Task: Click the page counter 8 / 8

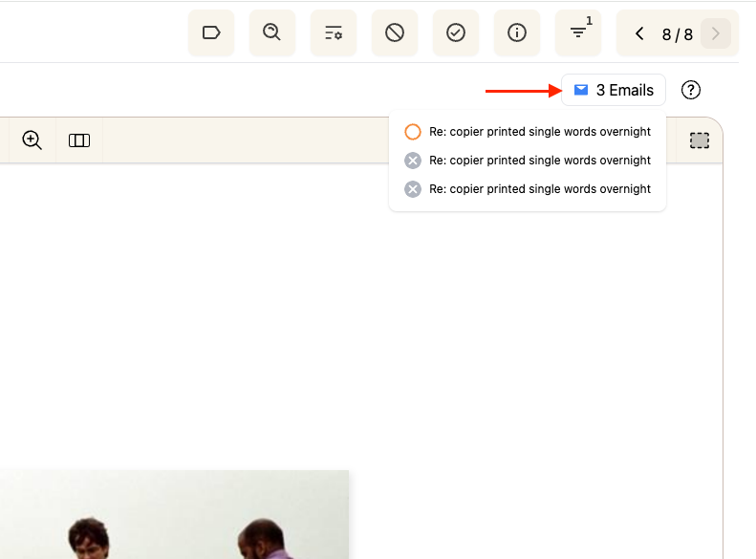Action: click(x=677, y=34)
